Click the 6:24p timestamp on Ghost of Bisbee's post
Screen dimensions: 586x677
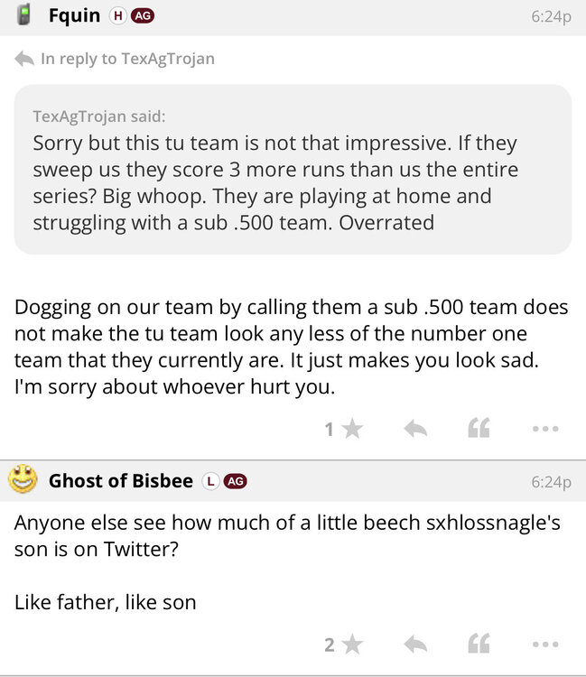coord(550,482)
